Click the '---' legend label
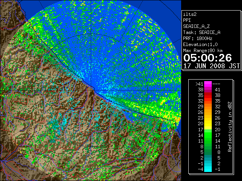Viewport: 242px width, 181px height. pyautogui.click(x=216, y=84)
